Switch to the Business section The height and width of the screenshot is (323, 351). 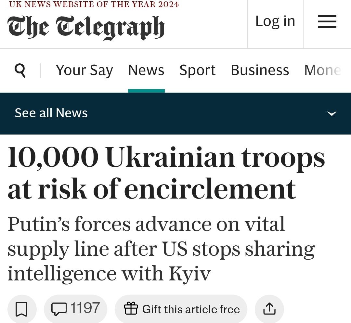[x=260, y=70]
